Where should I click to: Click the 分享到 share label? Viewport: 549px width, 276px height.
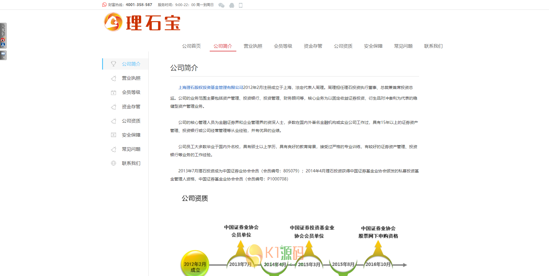(x=3, y=30)
